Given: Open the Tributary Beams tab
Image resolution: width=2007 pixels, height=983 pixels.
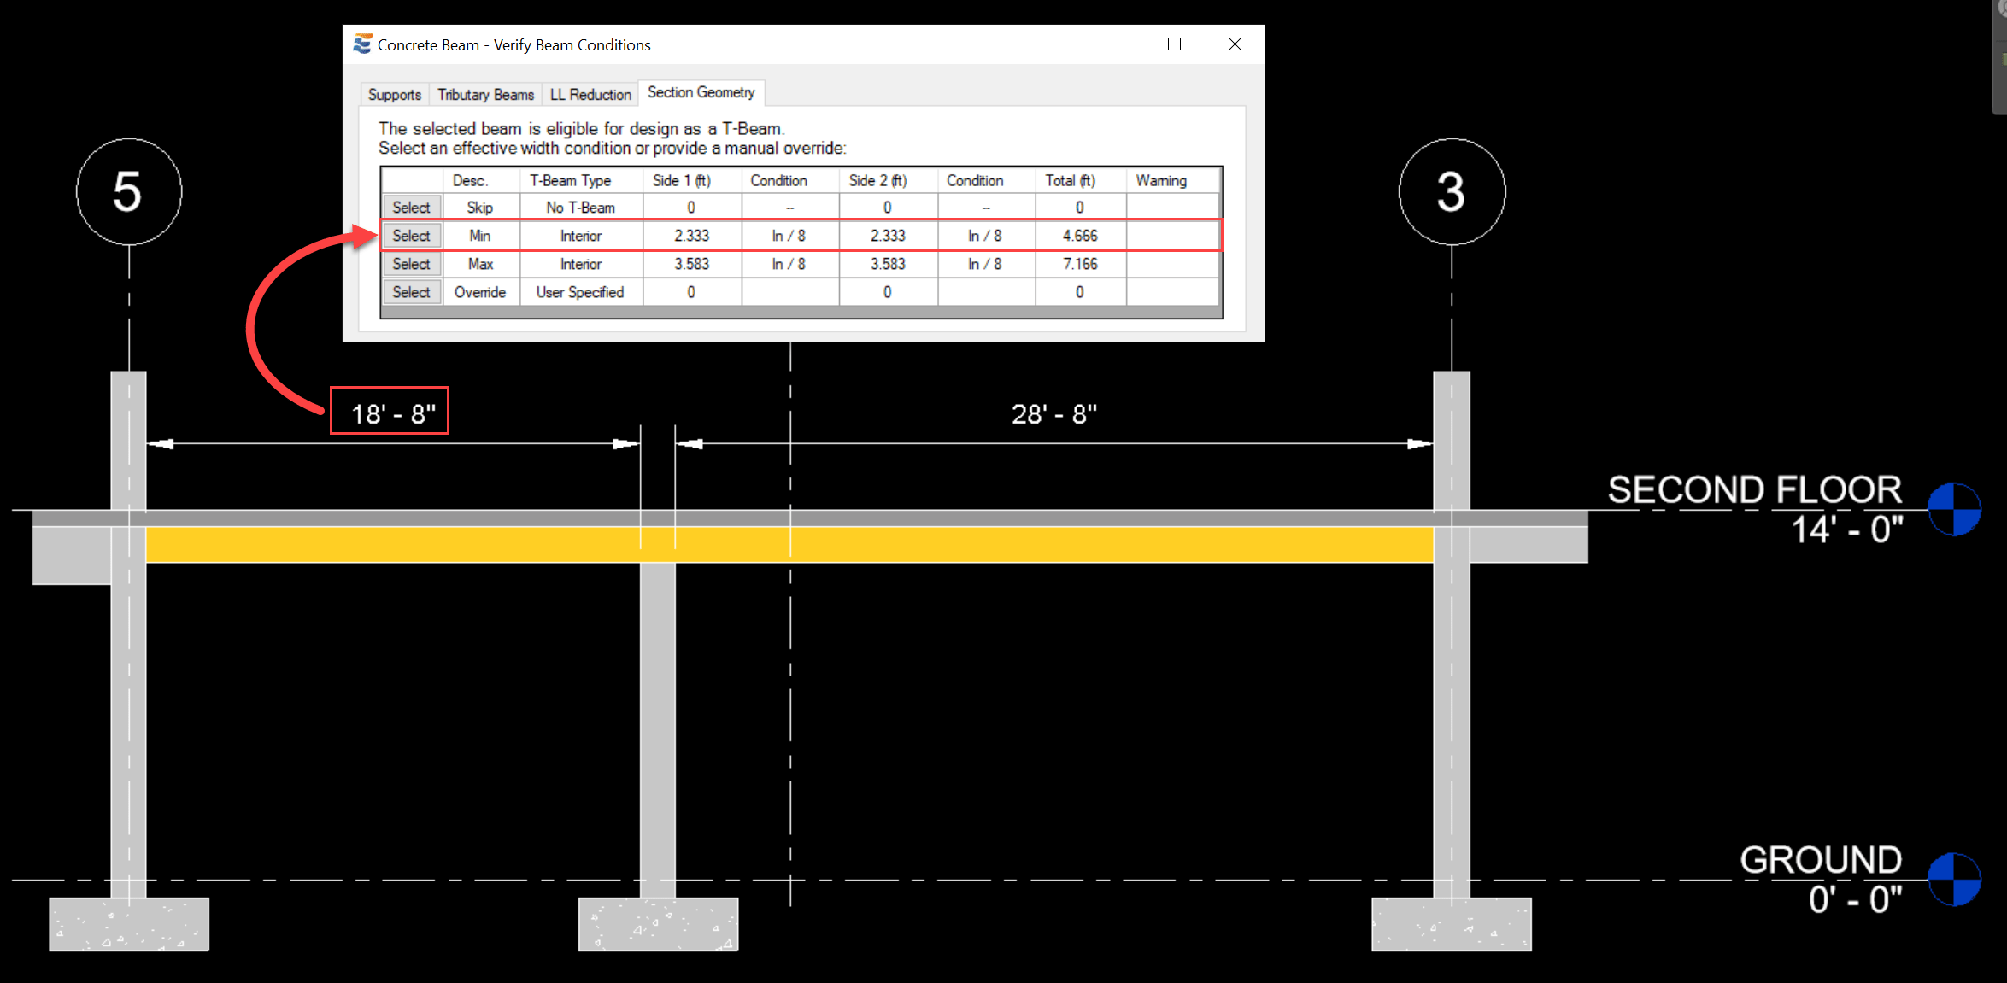Looking at the screenshot, I should [x=484, y=94].
